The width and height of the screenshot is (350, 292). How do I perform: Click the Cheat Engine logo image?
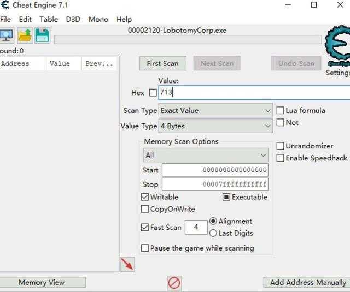click(338, 46)
